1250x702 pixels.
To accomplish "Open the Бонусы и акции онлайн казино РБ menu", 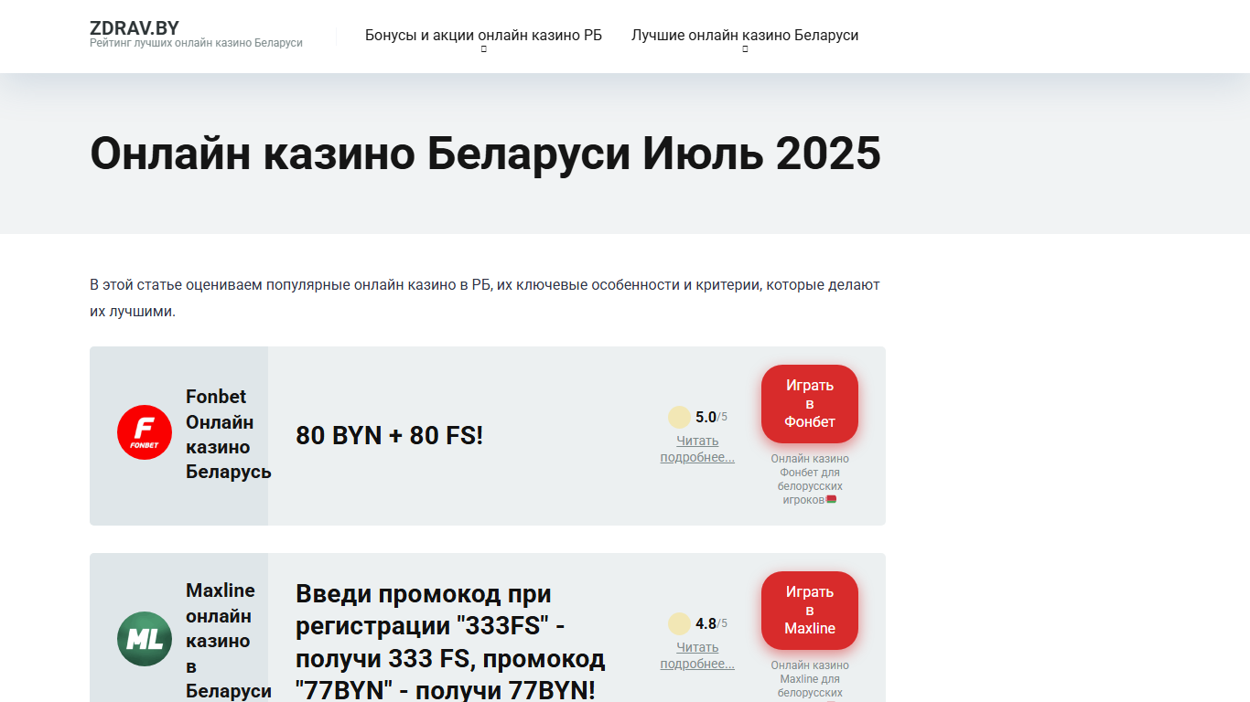I will coord(483,36).
